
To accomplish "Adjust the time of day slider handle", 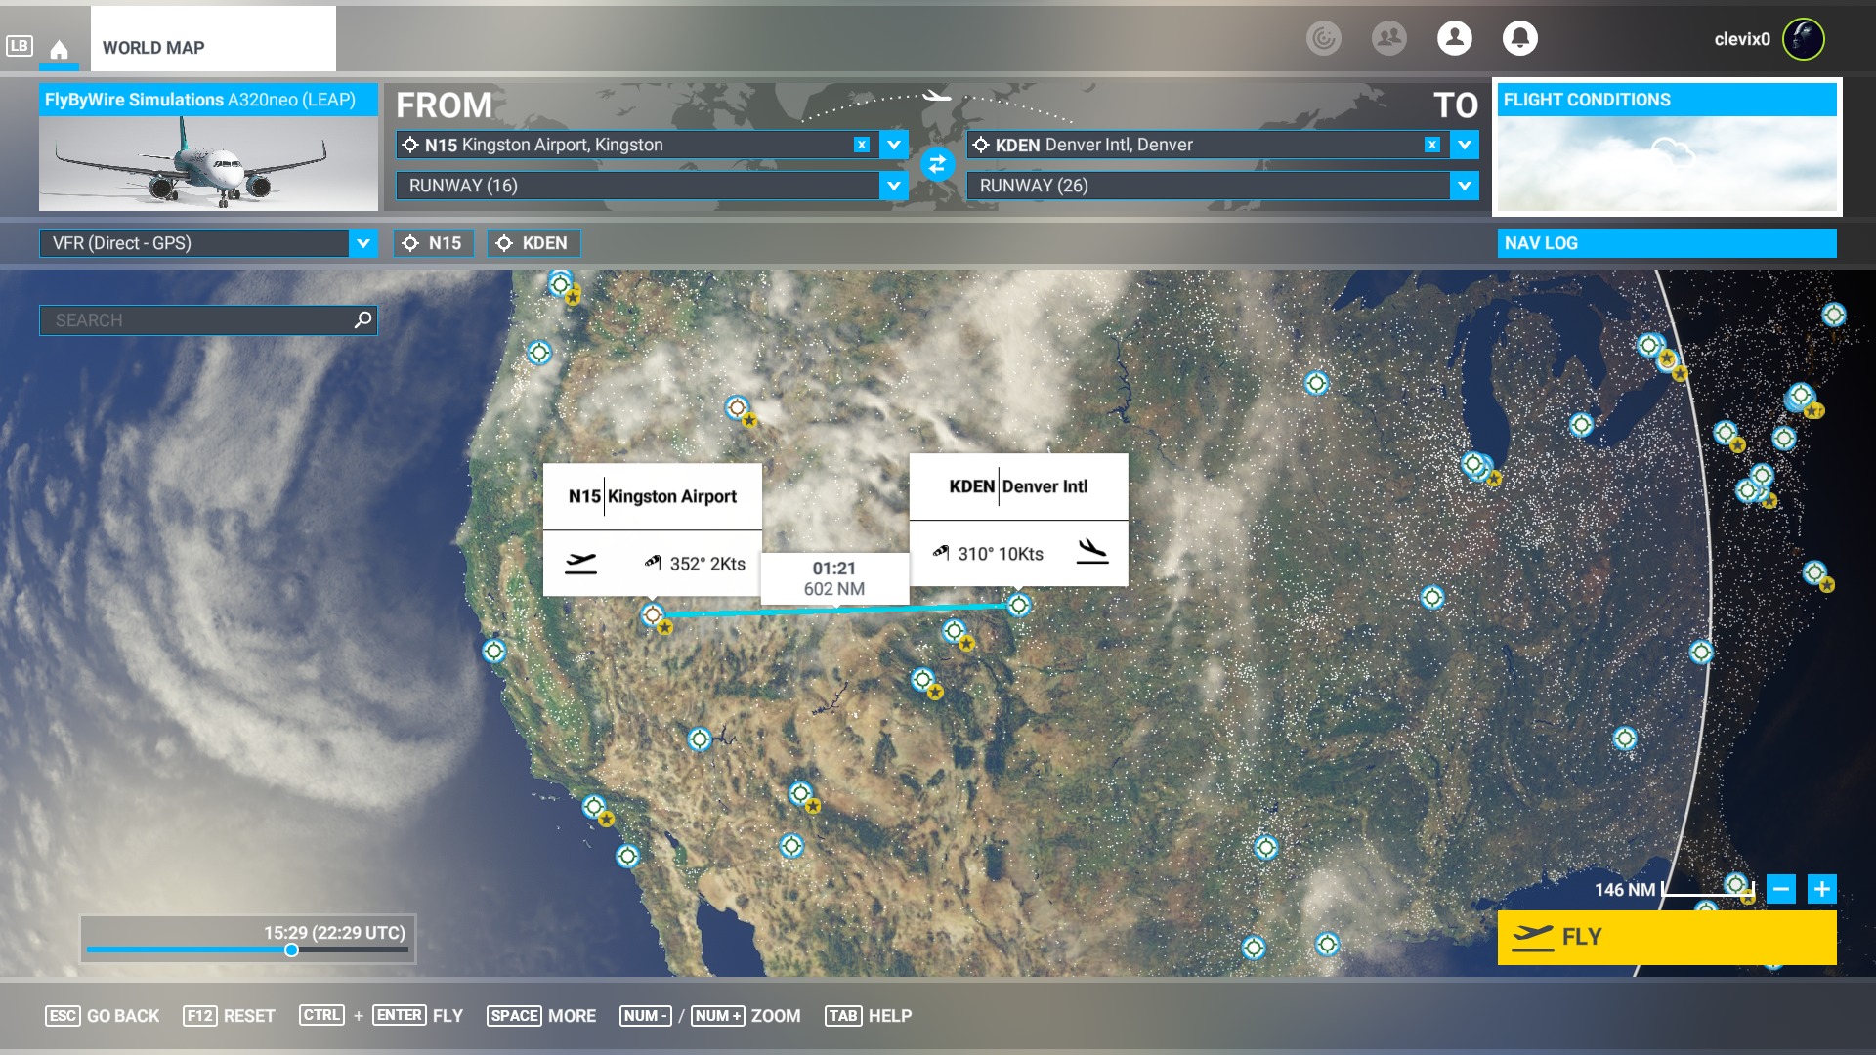I will tap(291, 949).
